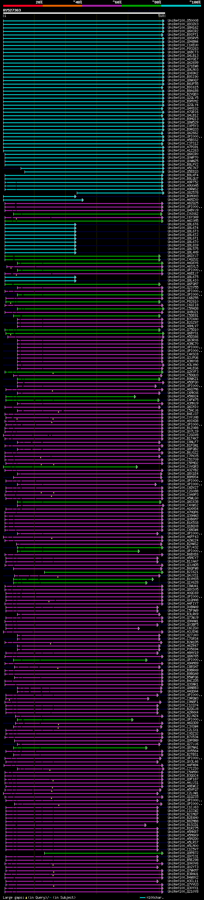Click the red 20% identity legend bar
This screenshot has height=900, width=204.
click(23, 6)
